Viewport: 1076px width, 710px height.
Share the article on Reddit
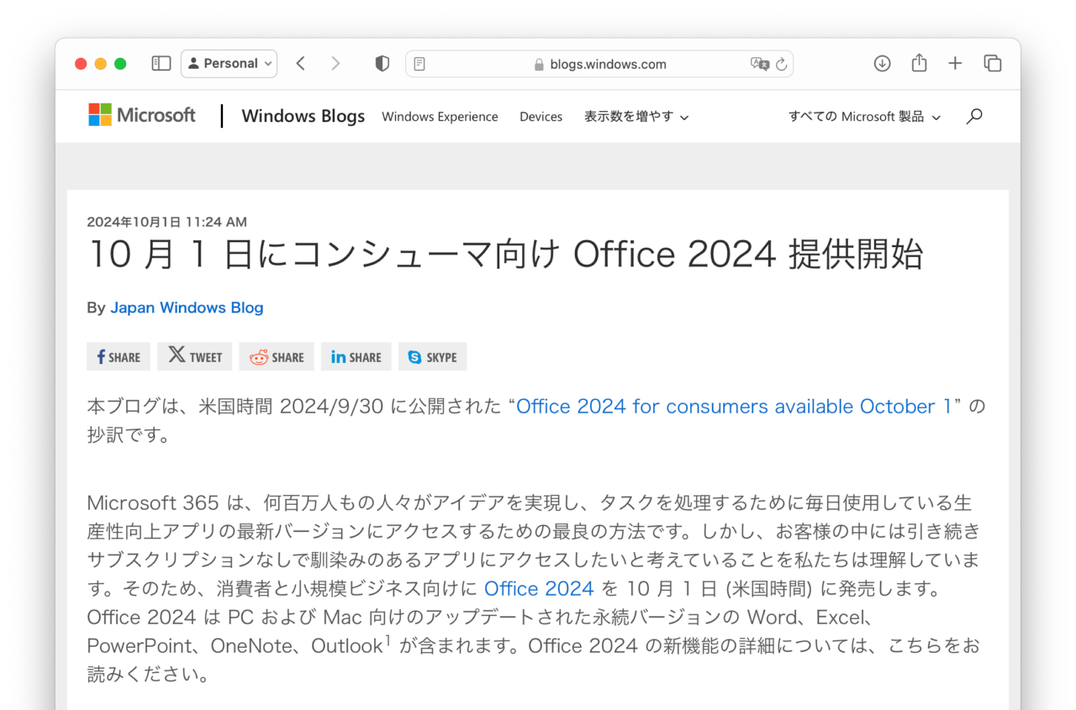(277, 357)
